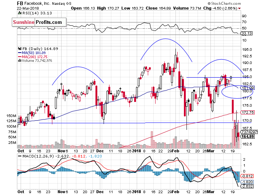The width and height of the screenshot is (258, 195).
Task: Click the Open 166.13 value
Action: click(83, 8)
